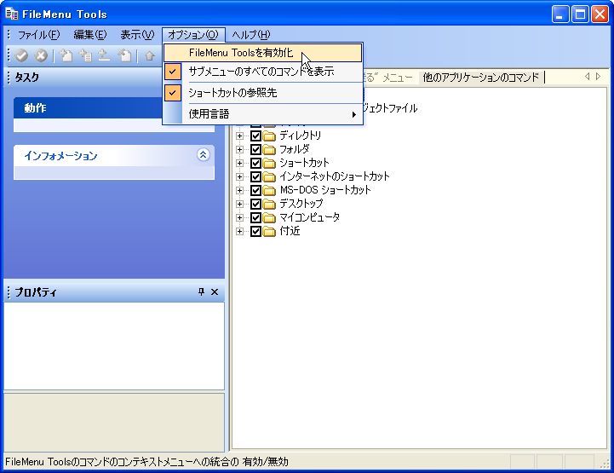This screenshot has width=614, height=473.
Task: Expand the デスクトップ tree node
Action: pos(239,205)
